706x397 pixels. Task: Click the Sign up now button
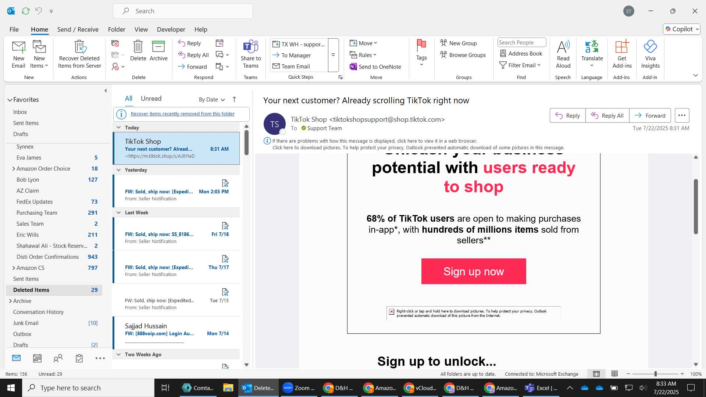(x=474, y=271)
